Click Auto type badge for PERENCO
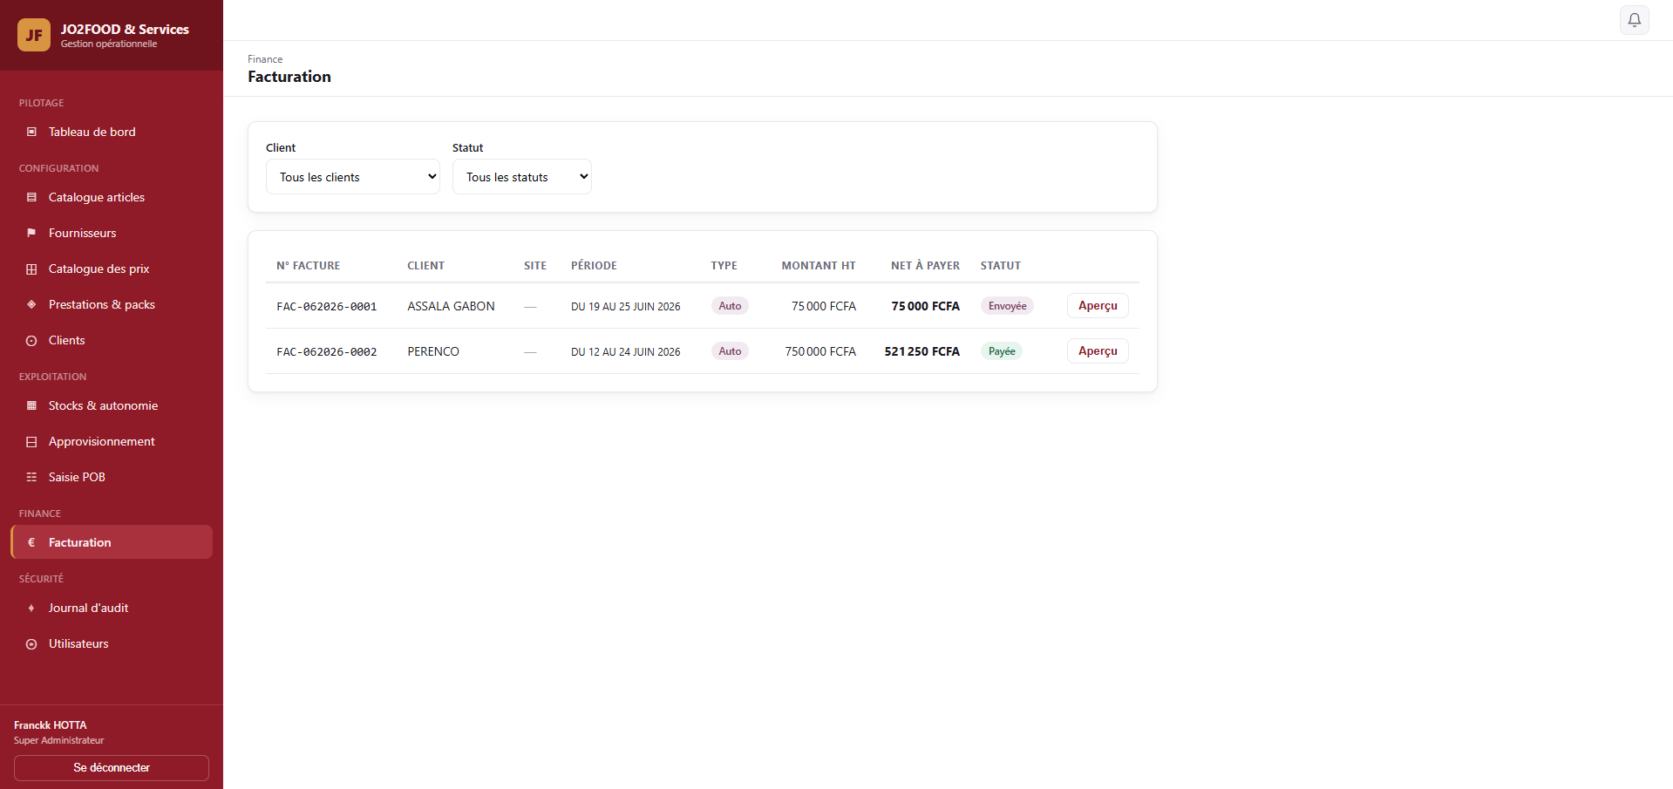1673x789 pixels. [730, 351]
